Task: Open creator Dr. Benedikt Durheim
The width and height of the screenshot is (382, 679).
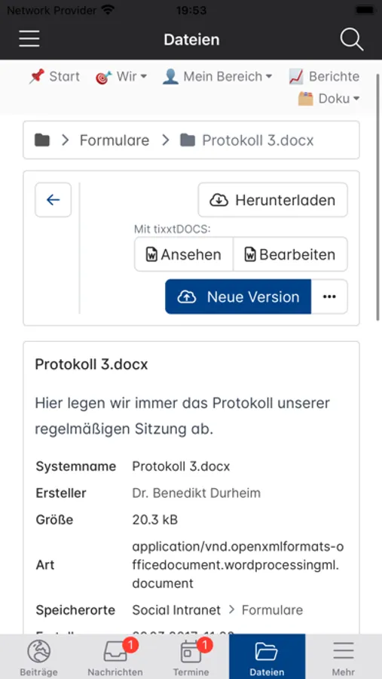Action: point(197,493)
